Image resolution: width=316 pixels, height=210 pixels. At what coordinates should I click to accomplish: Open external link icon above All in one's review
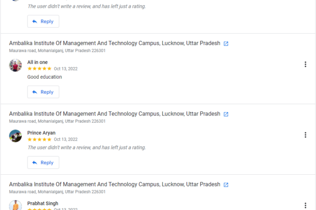[226, 44]
